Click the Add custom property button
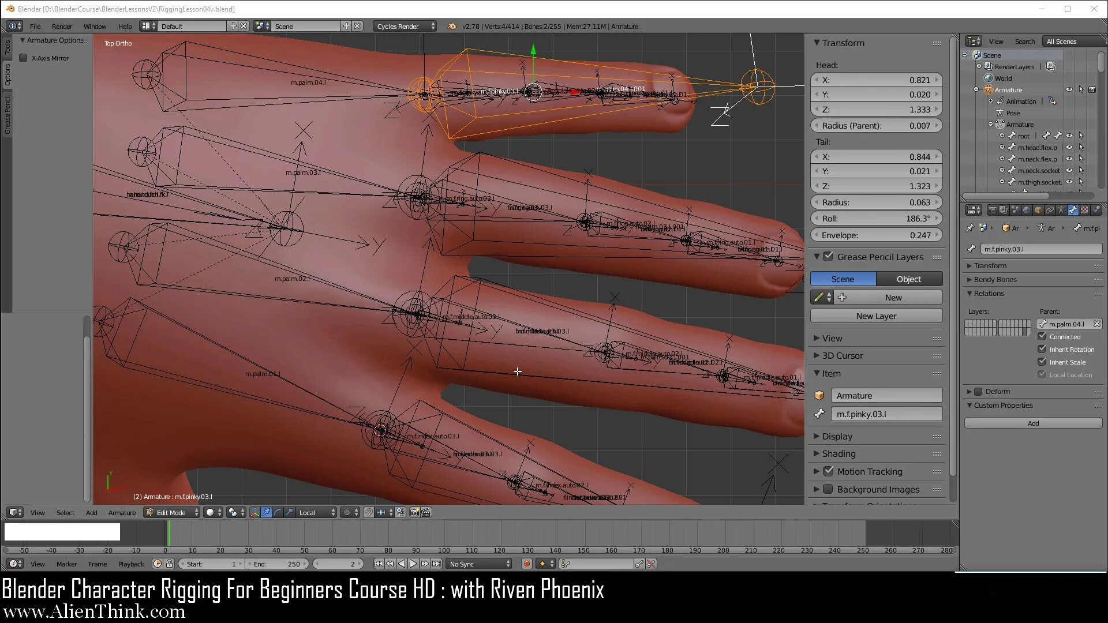 coord(1033,423)
